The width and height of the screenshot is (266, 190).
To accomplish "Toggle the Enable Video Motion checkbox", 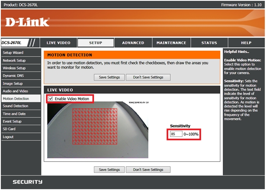I will [x=51, y=99].
